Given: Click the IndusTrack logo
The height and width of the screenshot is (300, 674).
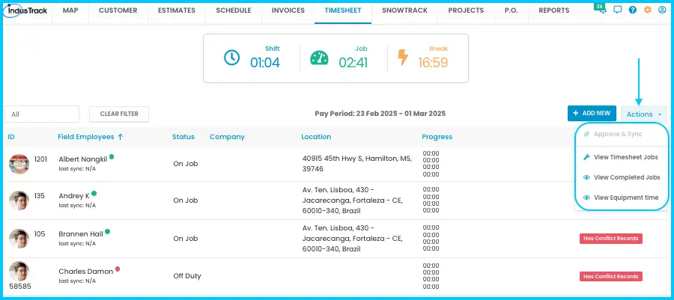Looking at the screenshot, I should tap(25, 10).
